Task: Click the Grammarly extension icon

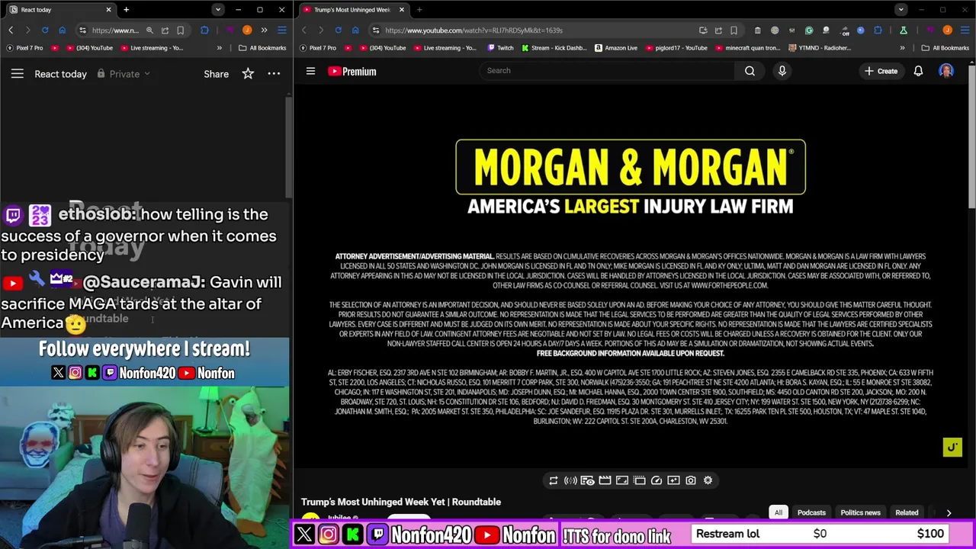Action: click(809, 30)
